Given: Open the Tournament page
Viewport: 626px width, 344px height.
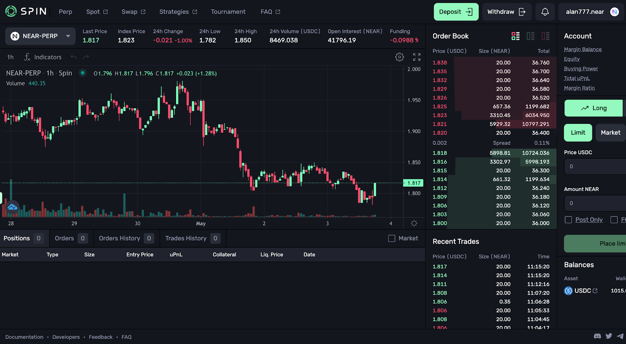Looking at the screenshot, I should point(228,12).
